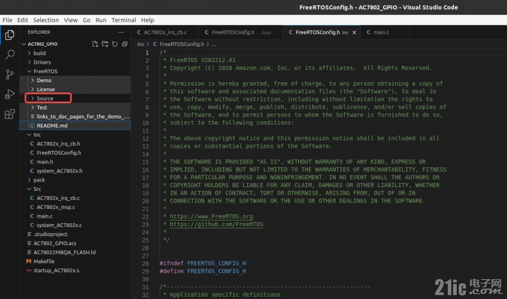Screen dimensions: 507x299
Task: Open the Selection menu
Action: 46,20
